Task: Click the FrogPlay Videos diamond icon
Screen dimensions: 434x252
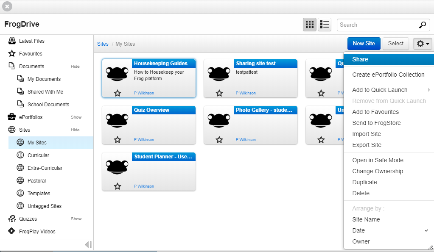Action: tap(11, 231)
